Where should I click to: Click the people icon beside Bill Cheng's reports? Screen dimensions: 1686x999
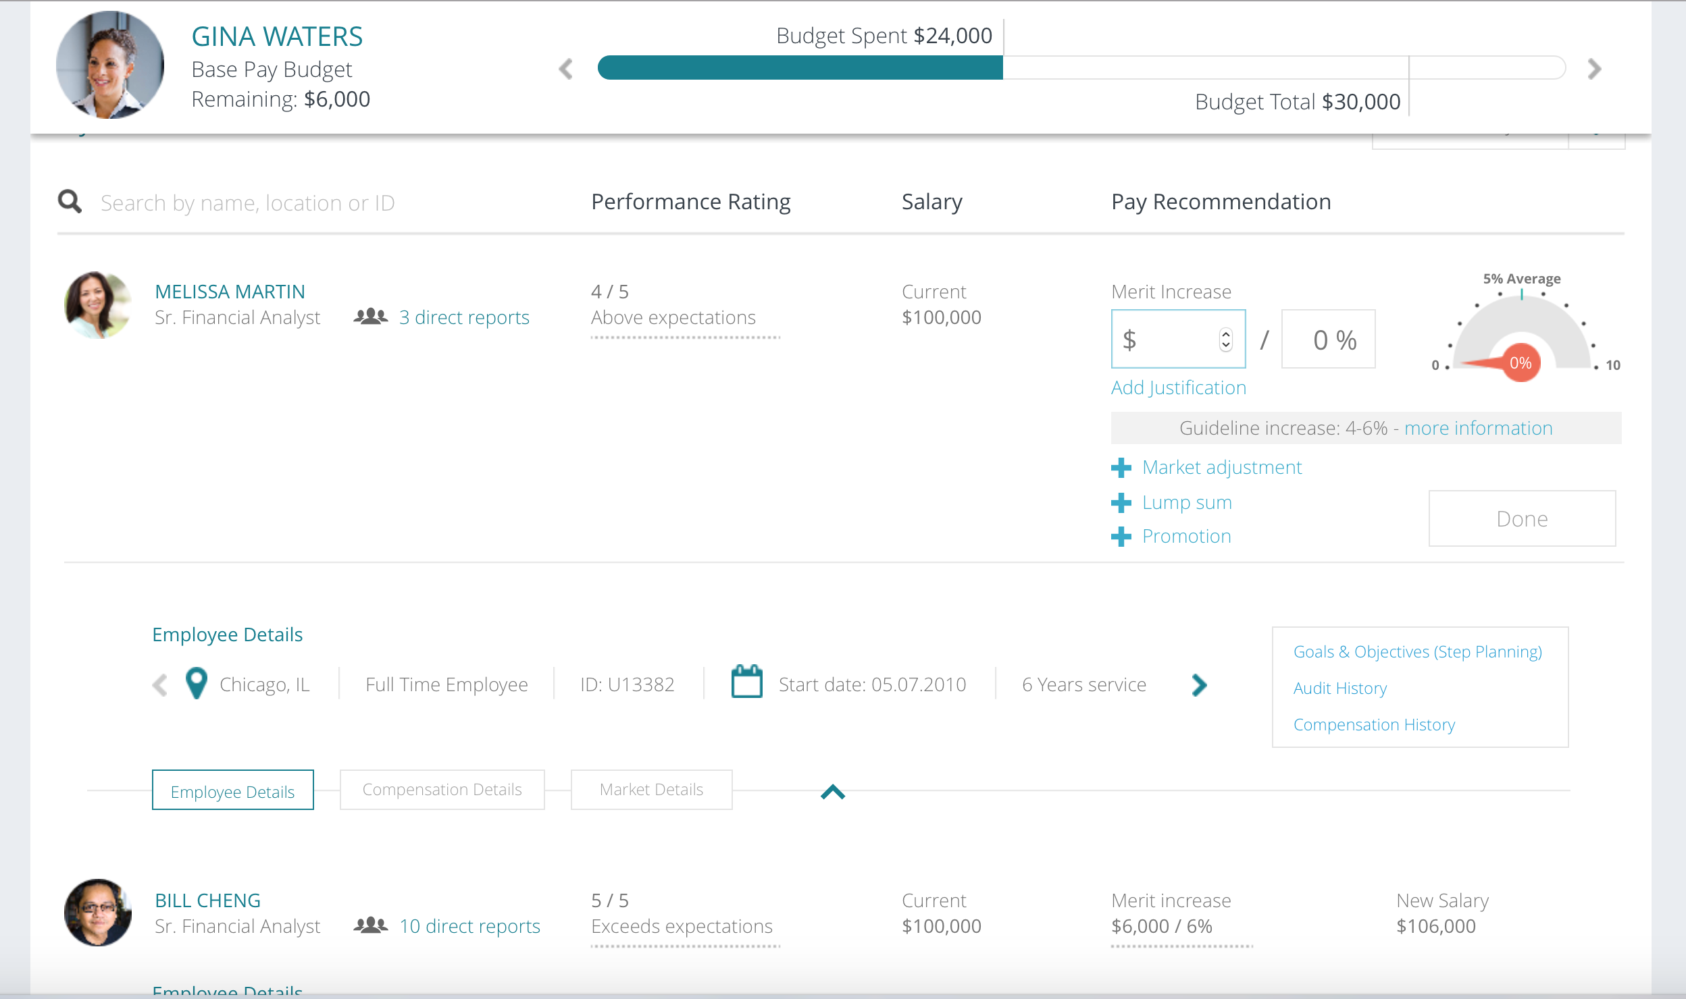point(370,925)
